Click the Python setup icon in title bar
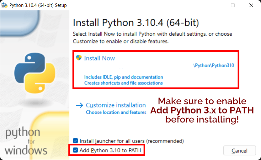 tap(5, 5)
